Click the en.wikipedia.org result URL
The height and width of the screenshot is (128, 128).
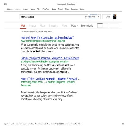click(44, 62)
